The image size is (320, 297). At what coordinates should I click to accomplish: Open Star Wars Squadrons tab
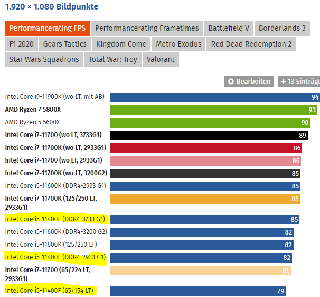(x=44, y=59)
